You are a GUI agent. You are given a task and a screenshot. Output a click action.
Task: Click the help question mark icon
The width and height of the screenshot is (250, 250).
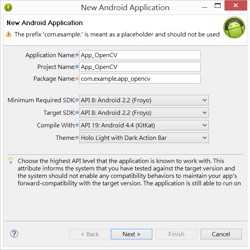coord(14,234)
